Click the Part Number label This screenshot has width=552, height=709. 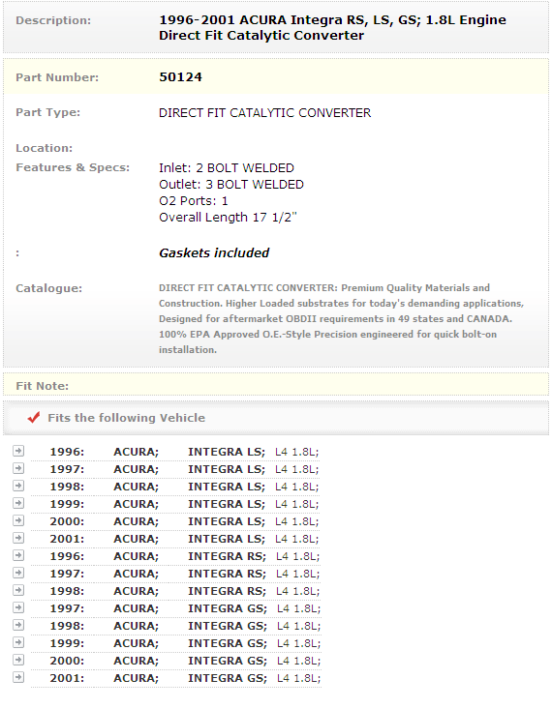[57, 77]
